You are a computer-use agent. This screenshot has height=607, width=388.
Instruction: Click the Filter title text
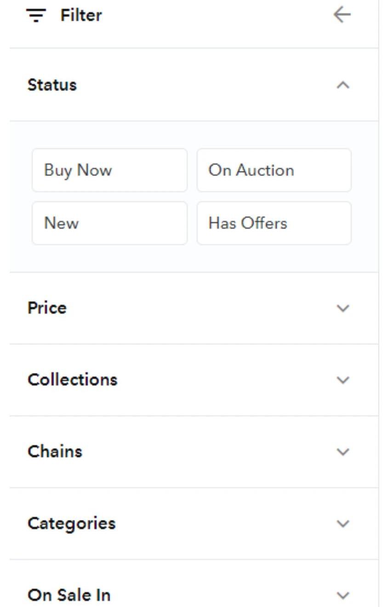click(81, 16)
